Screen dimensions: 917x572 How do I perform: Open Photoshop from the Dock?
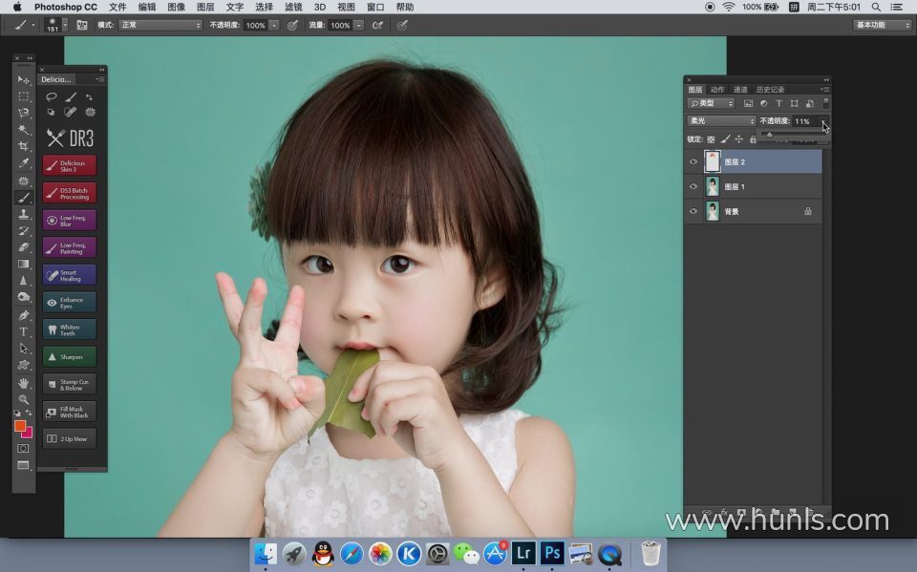click(551, 553)
